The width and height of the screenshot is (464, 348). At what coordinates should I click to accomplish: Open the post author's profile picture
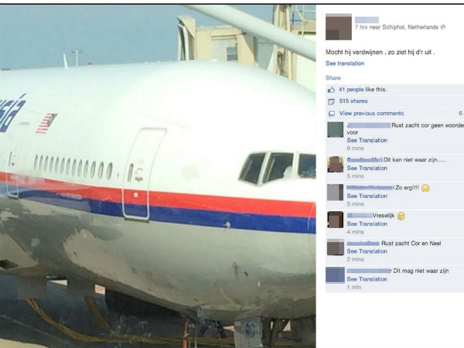point(339,26)
